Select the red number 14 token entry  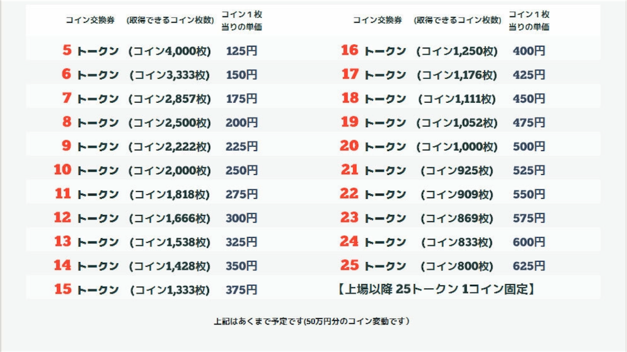click(x=62, y=266)
